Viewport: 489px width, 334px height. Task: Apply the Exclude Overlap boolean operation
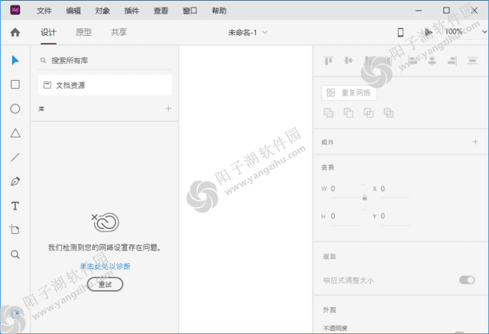click(389, 112)
